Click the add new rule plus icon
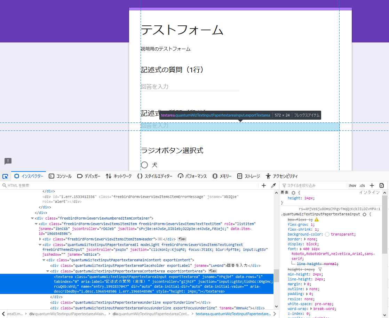 [x=372, y=185]
